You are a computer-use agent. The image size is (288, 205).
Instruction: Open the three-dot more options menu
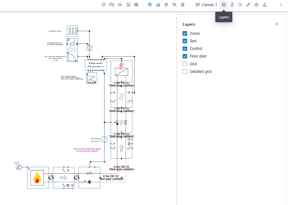point(281,5)
